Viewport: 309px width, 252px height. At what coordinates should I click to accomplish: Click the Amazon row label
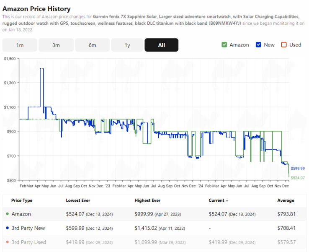21,214
